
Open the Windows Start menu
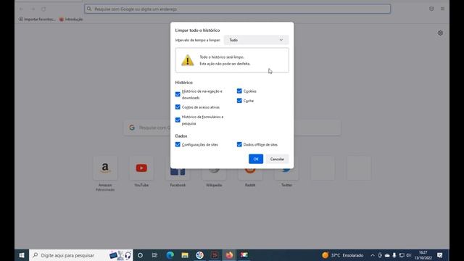click(22, 255)
